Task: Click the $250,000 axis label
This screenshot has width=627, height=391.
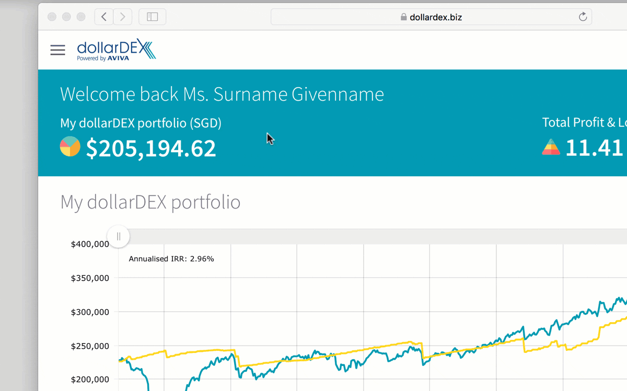Action: (x=90, y=346)
